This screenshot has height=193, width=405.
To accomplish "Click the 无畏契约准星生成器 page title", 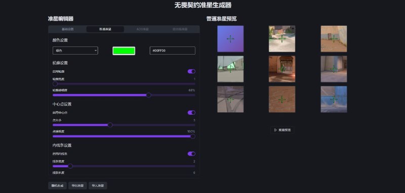I will (x=203, y=5).
